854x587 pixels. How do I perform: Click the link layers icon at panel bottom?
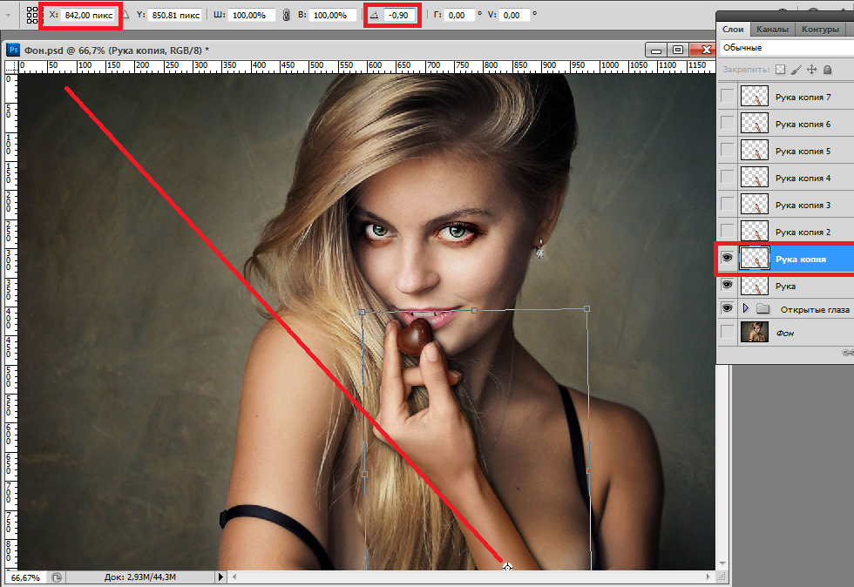point(848,353)
